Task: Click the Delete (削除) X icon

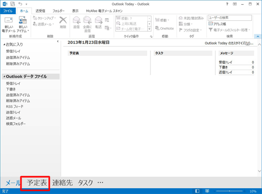Action: [63, 20]
